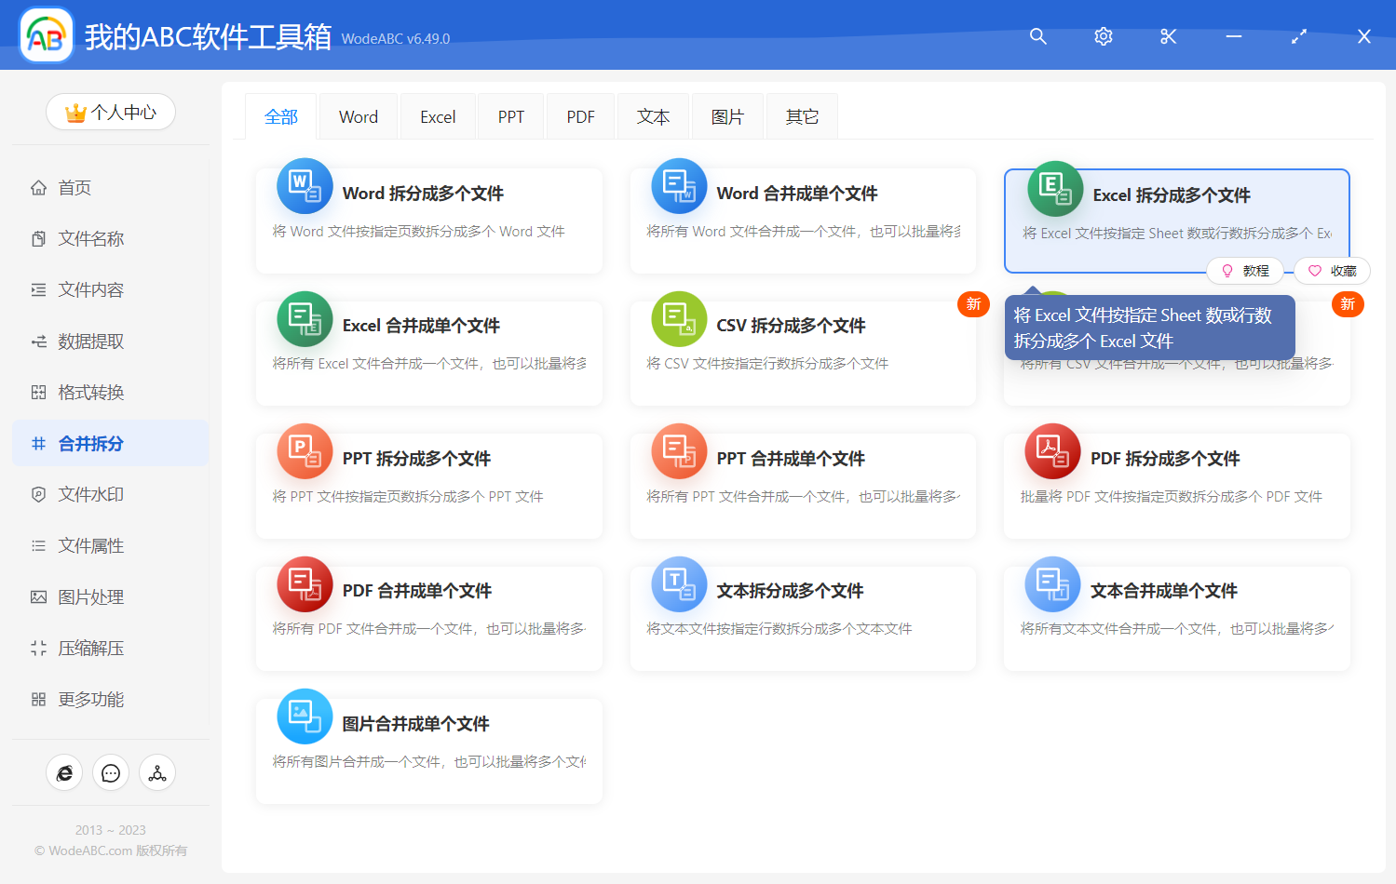Click the share network icon at bottom left

[x=157, y=772]
